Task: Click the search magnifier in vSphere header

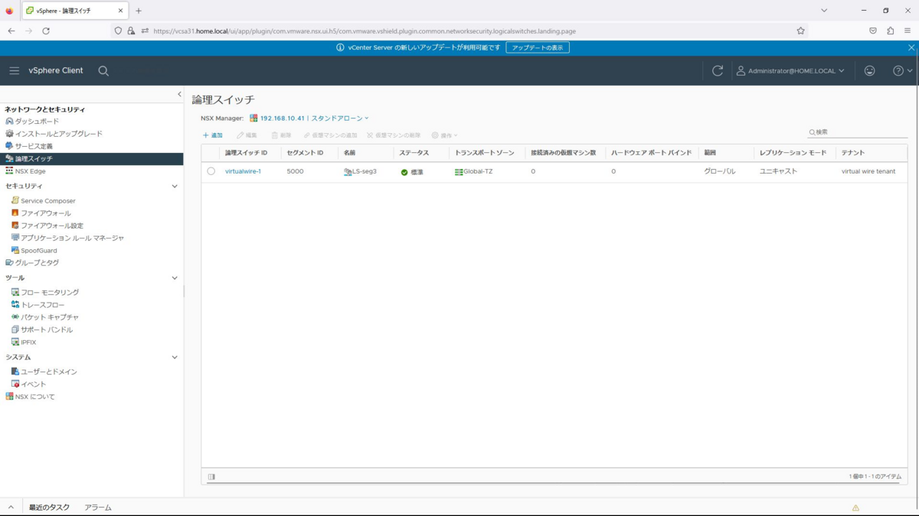Action: 103,70
